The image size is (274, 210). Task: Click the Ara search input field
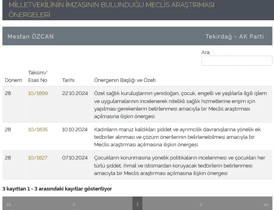point(237,60)
